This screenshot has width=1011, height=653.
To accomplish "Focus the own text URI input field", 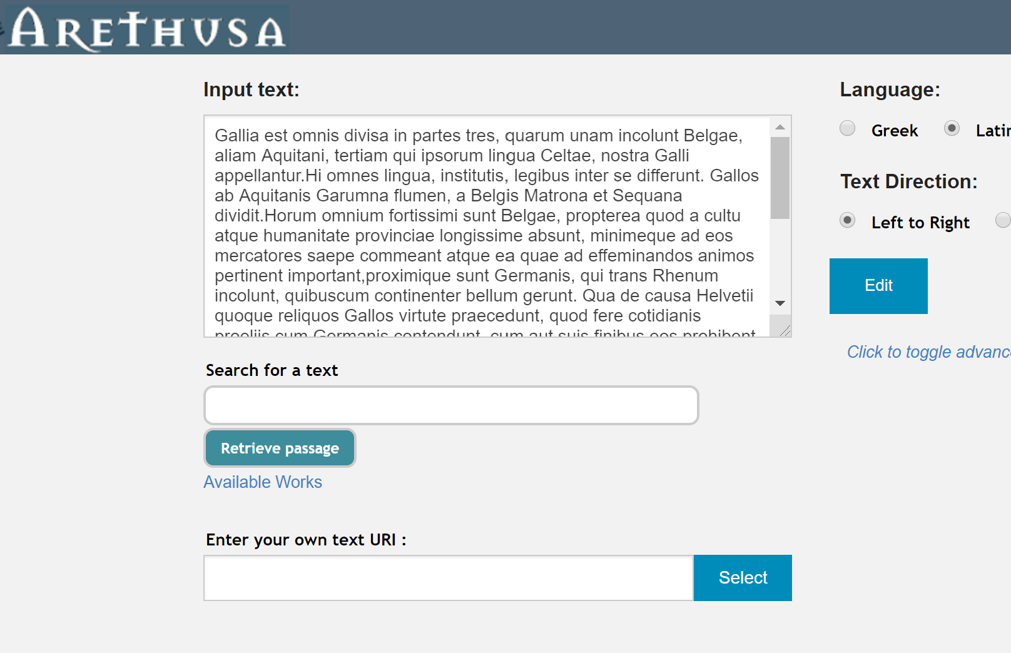I will (449, 578).
